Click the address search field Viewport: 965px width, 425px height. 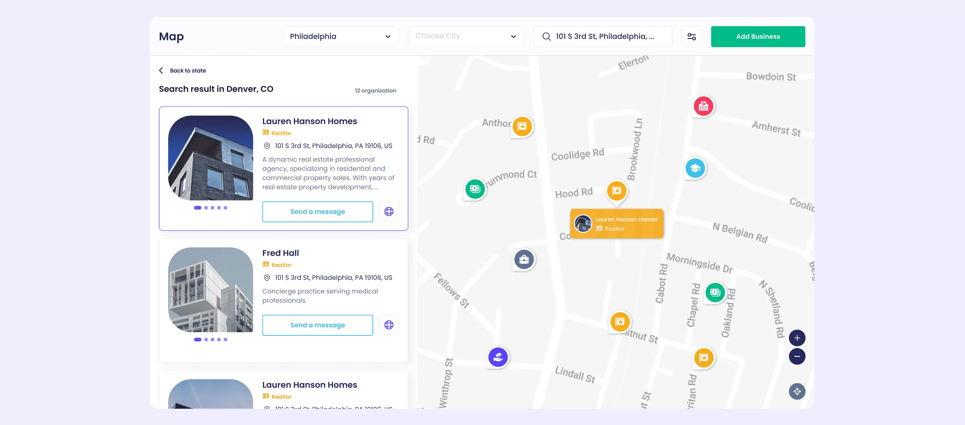point(603,37)
